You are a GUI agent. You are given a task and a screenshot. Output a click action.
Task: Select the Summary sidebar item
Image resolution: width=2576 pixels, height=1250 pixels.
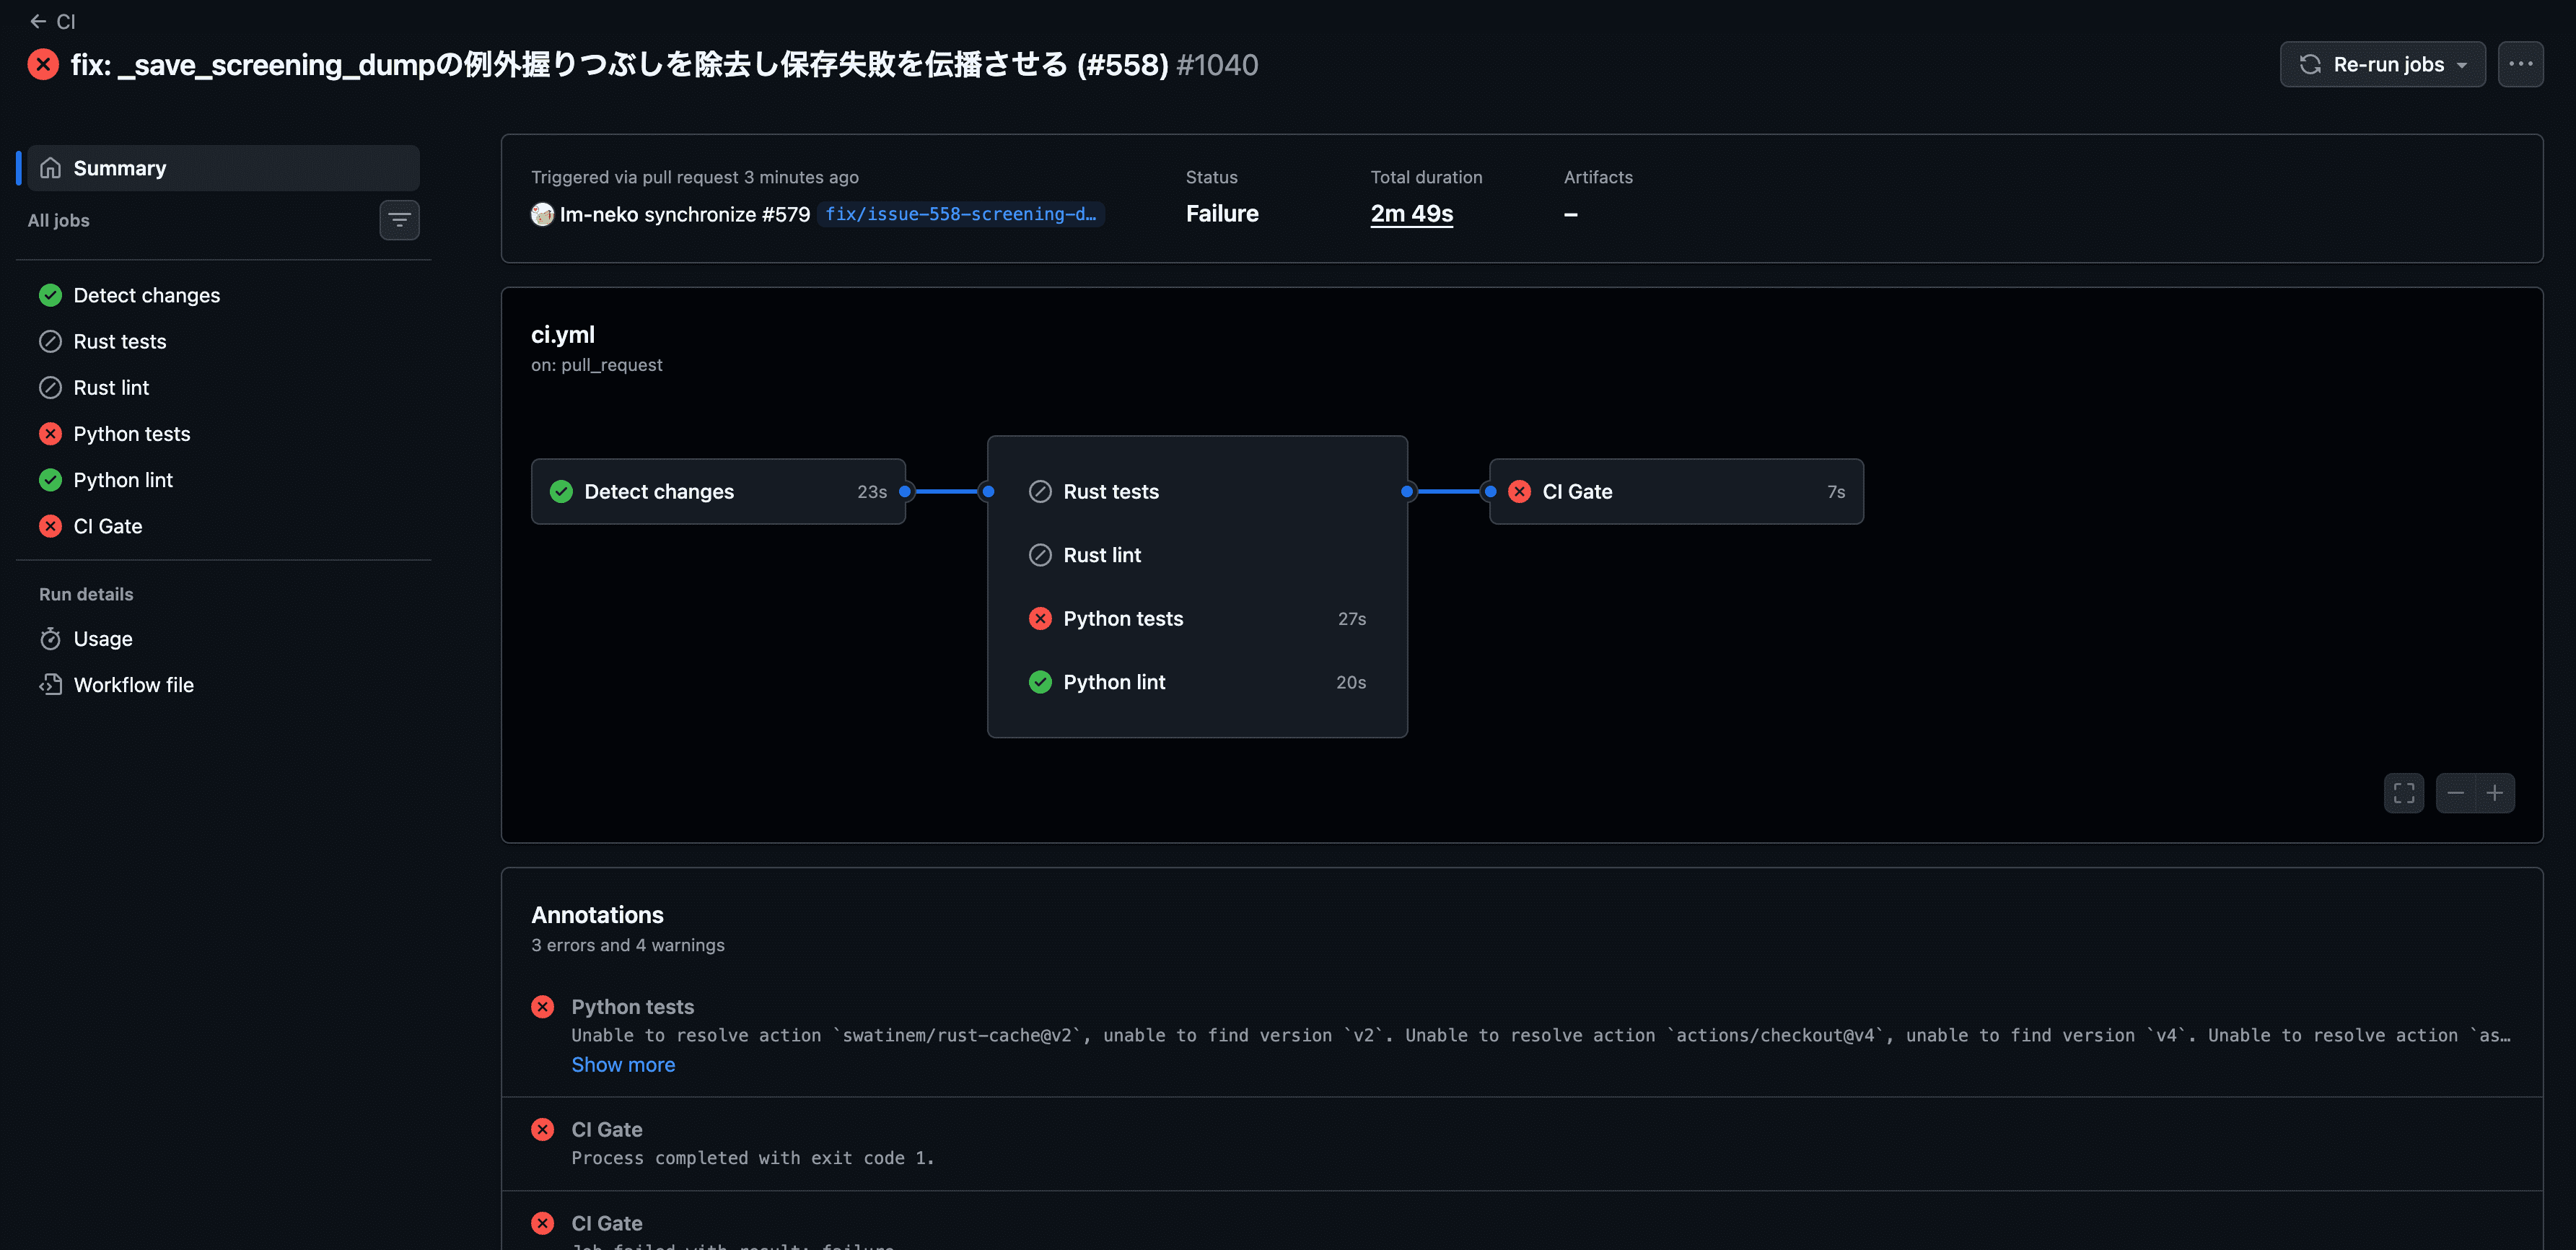[x=223, y=168]
